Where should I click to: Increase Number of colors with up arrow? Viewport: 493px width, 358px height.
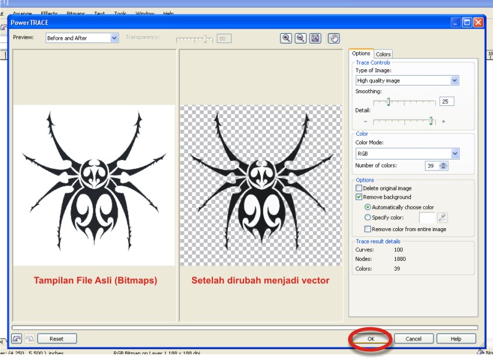click(x=444, y=164)
